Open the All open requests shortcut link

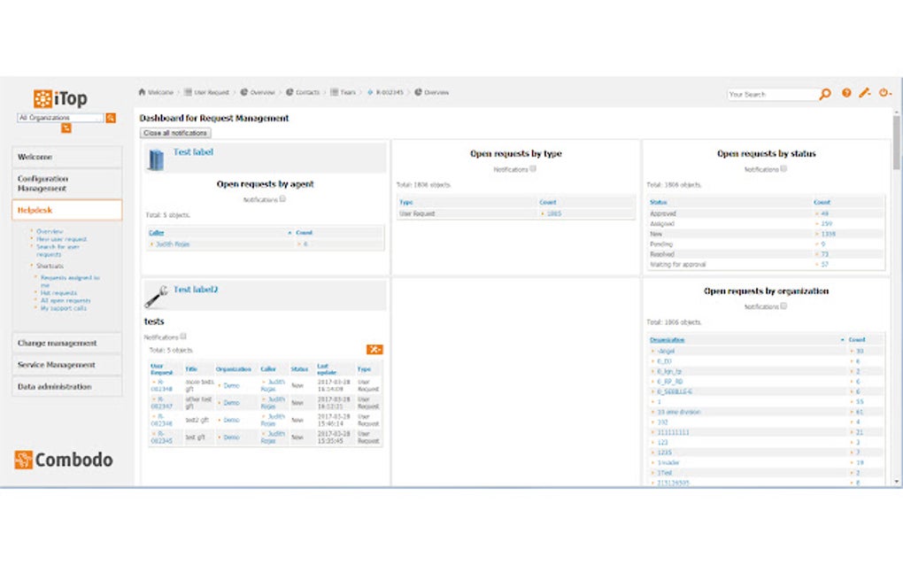pyautogui.click(x=66, y=300)
